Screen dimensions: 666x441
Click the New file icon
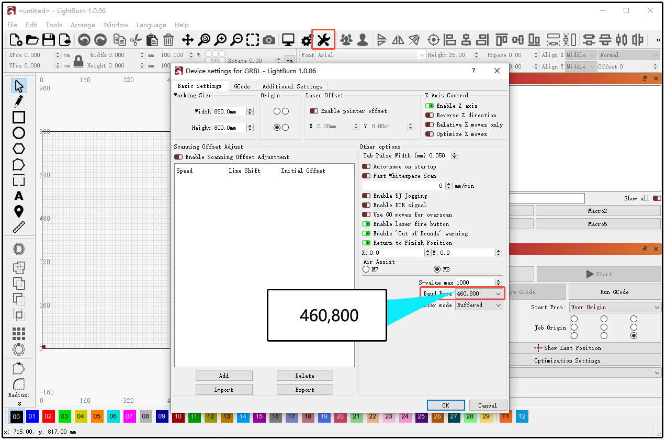(16, 40)
